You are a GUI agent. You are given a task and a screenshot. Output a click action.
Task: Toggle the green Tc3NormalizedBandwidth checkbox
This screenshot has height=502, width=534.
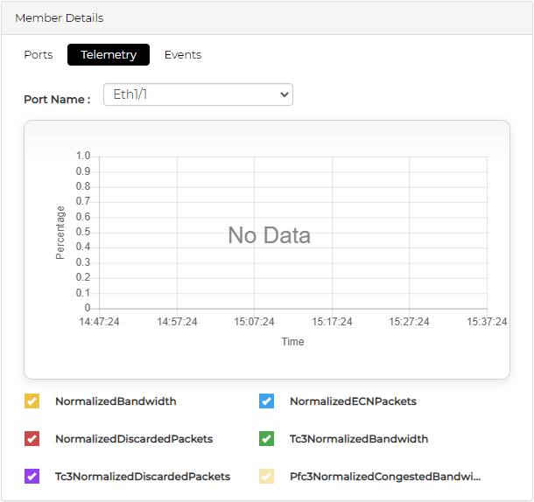[x=267, y=439]
